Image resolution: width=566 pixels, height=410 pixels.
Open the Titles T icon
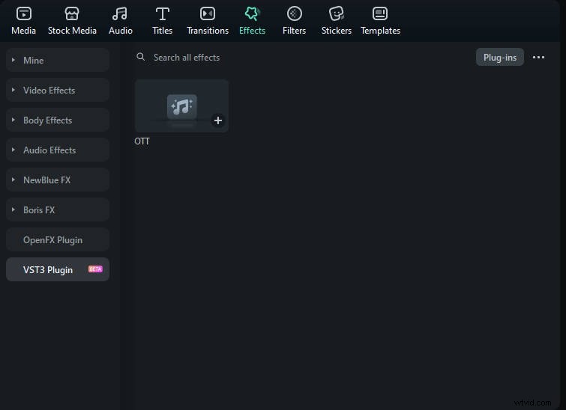163,13
